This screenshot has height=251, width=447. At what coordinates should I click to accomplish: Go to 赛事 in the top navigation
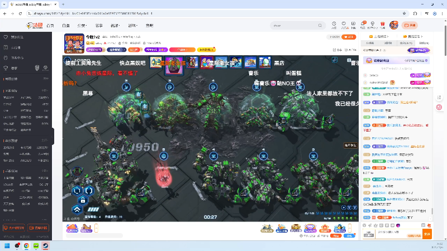pos(99,26)
